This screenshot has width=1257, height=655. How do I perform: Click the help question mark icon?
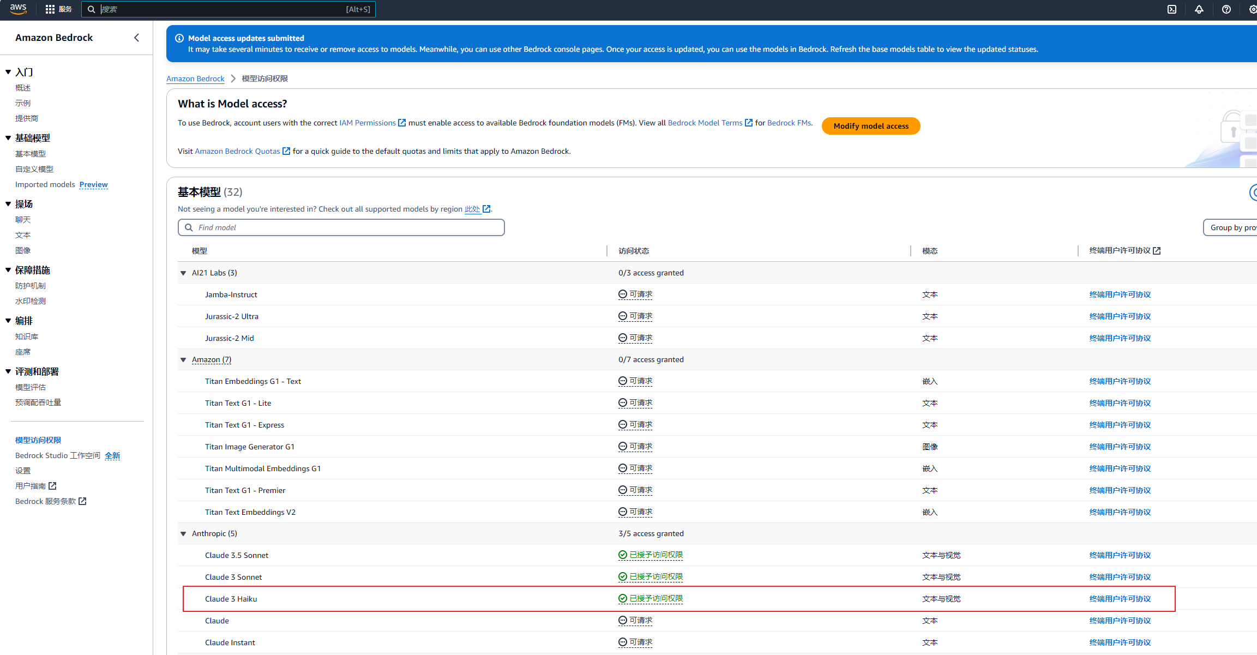click(1226, 9)
